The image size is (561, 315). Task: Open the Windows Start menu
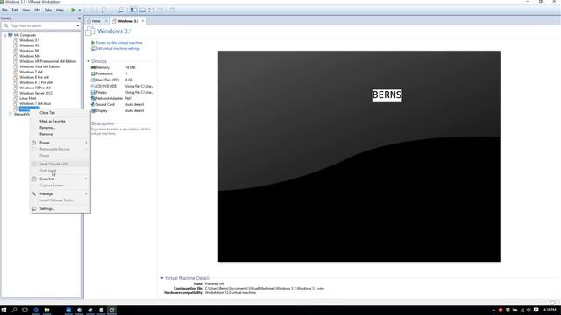pyautogui.click(x=4, y=310)
